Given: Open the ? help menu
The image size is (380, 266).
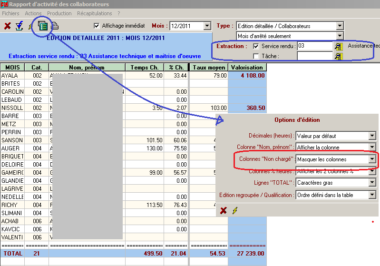Looking at the screenshot, I should coord(119,13).
